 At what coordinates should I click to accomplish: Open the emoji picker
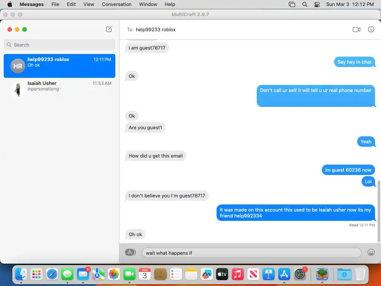click(x=371, y=252)
